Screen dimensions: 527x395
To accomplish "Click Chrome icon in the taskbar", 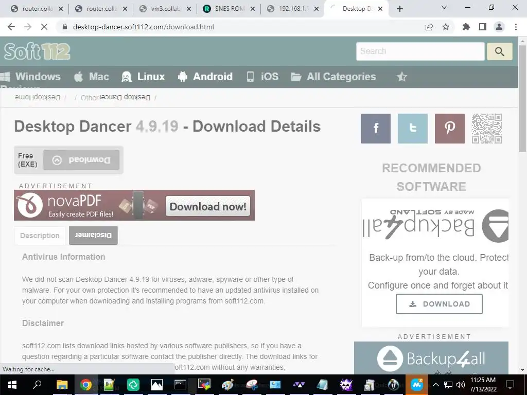I will tap(86, 385).
